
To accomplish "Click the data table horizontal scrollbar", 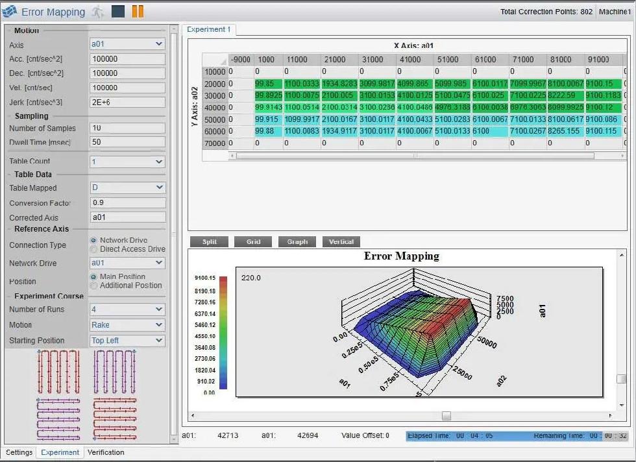I will (x=414, y=156).
